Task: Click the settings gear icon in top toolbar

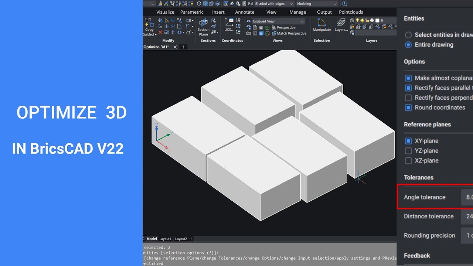Action: [238, 4]
